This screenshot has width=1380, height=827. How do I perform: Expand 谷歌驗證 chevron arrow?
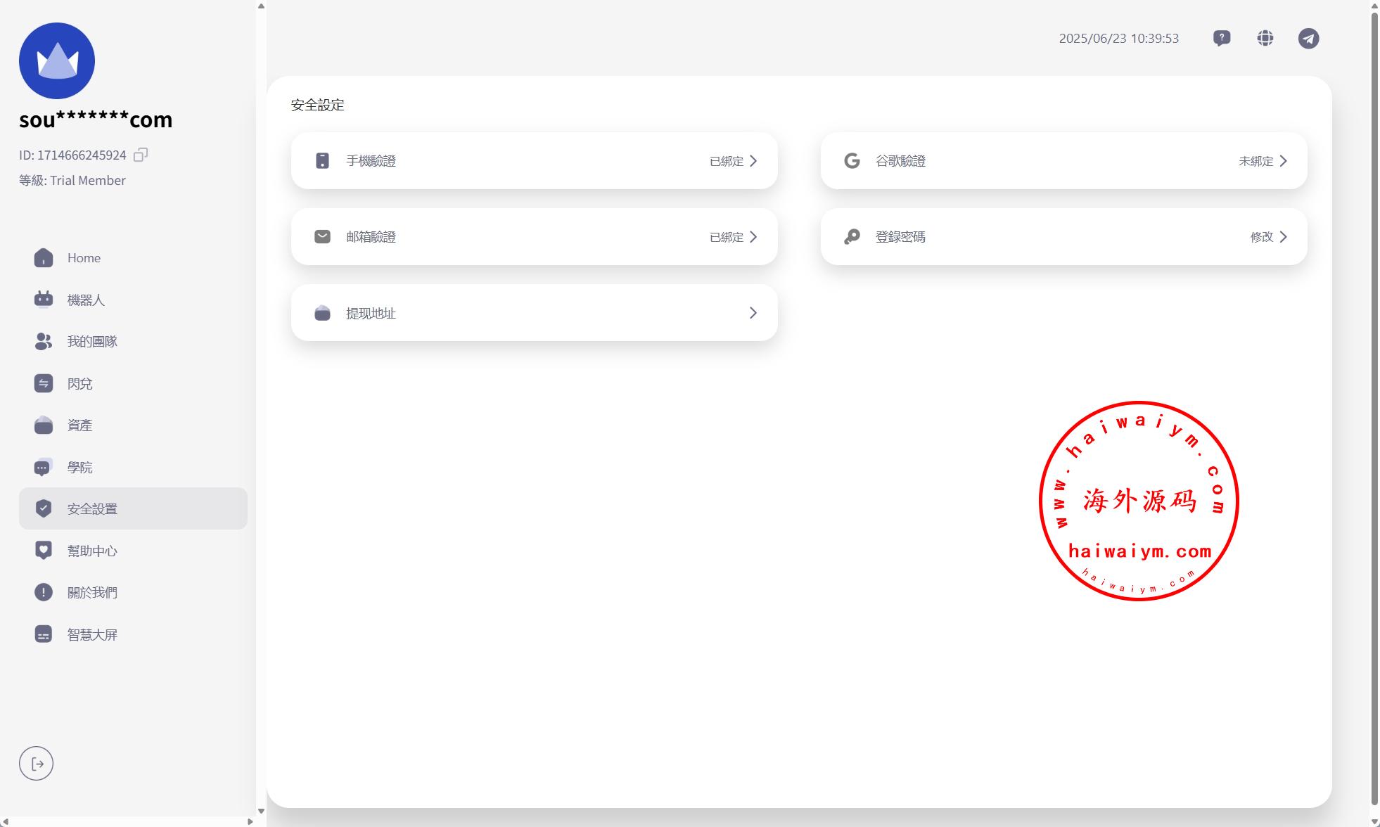click(1283, 161)
